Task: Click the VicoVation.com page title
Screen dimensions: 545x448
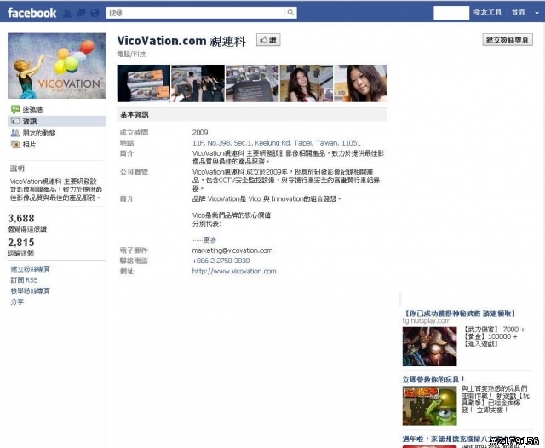Action: coord(181,41)
